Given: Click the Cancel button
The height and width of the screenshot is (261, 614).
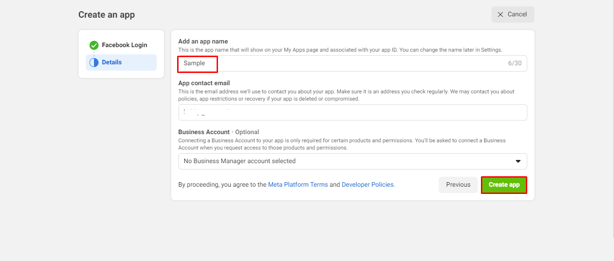Looking at the screenshot, I should 513,14.
